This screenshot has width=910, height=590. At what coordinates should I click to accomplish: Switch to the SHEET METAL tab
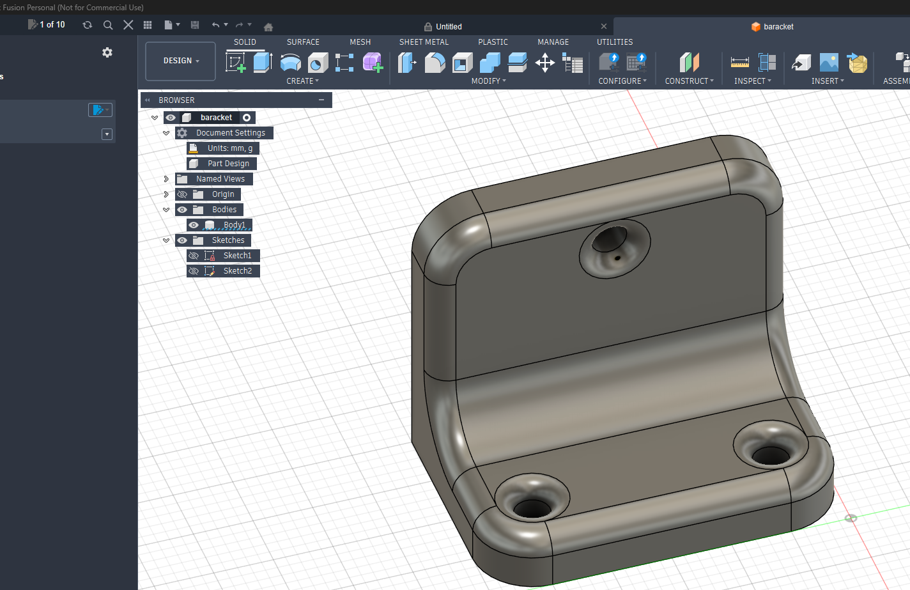pyautogui.click(x=424, y=42)
